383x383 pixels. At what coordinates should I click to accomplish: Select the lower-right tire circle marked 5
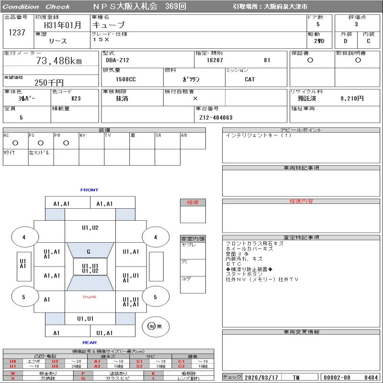[155, 297]
